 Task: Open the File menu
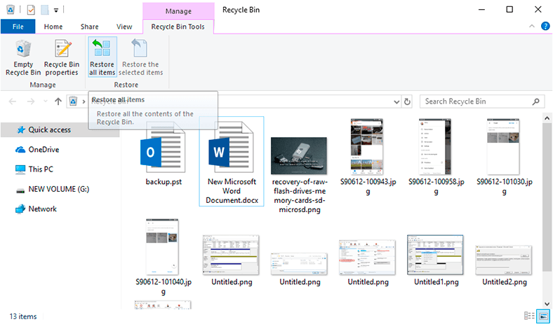(18, 27)
